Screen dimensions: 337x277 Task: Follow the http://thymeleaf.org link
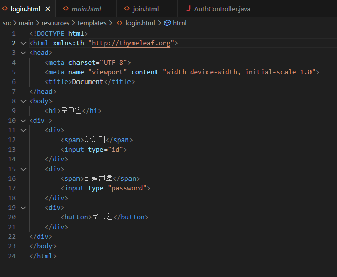pyautogui.click(x=131, y=43)
